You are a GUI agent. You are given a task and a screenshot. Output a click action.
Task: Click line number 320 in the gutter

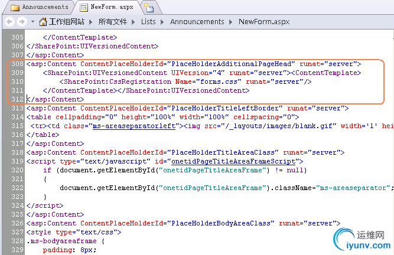[17, 171]
